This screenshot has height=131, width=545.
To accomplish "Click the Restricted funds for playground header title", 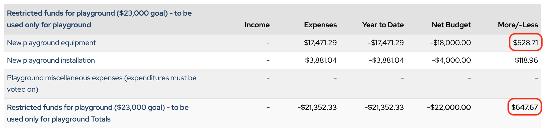I will click(x=99, y=19).
